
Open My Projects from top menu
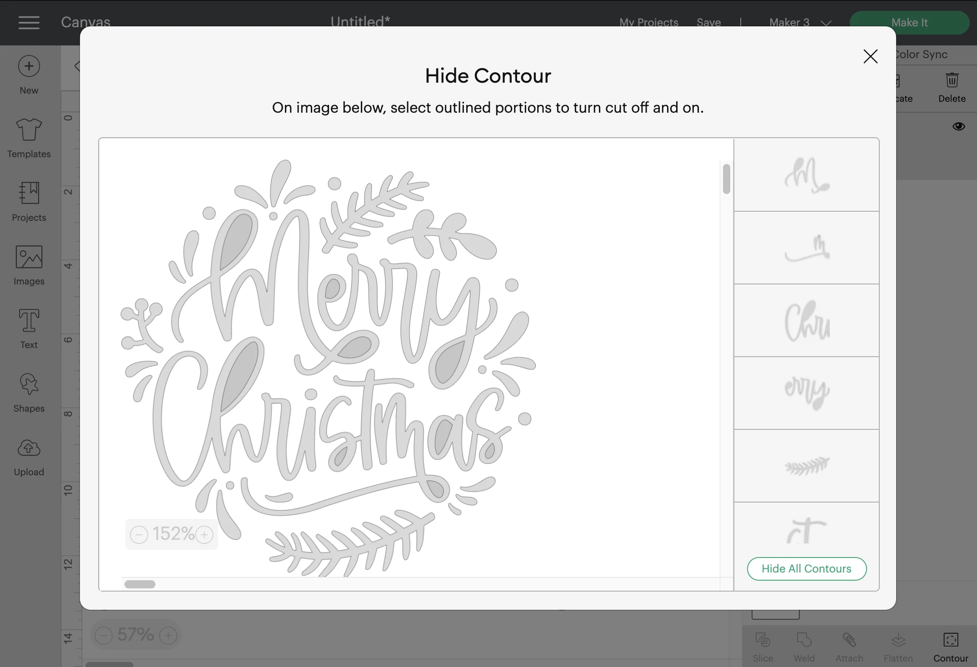coord(649,22)
